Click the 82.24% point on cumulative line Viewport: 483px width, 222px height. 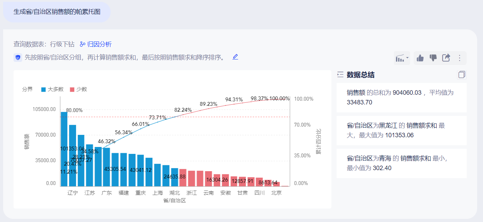point(183,114)
